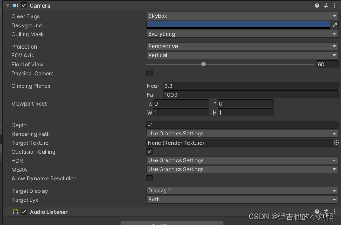341x225 pixels.
Task: Click the Allow Dynamic Resolution label
Action: coord(44,179)
